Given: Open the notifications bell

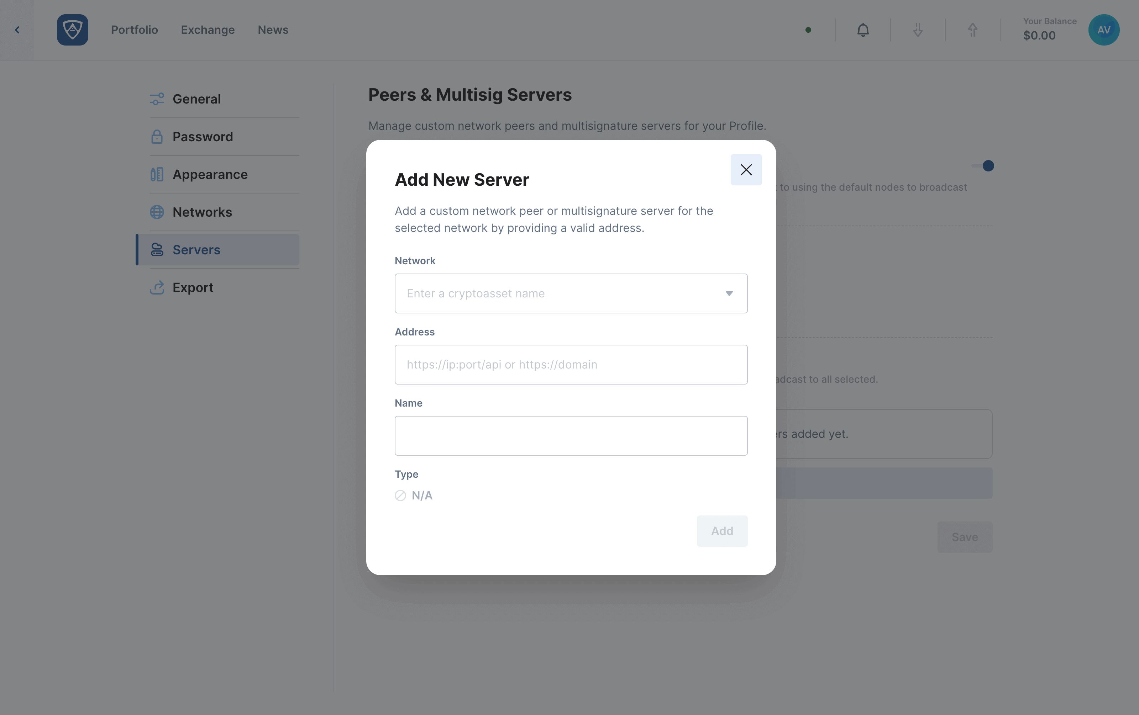Looking at the screenshot, I should tap(863, 30).
